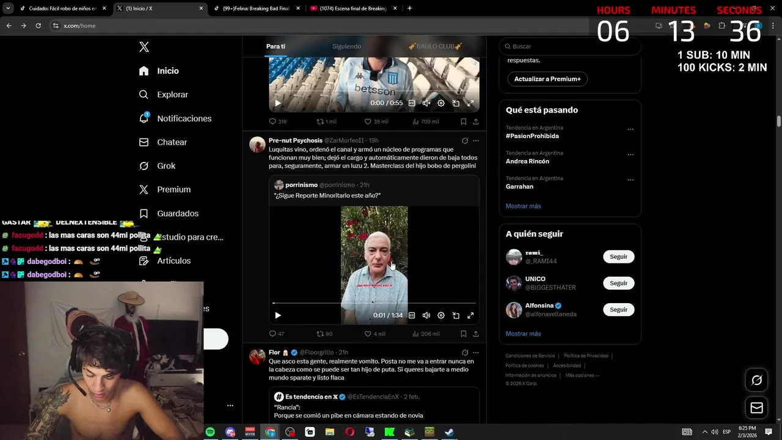Repost the post with 90 reposts

point(324,334)
